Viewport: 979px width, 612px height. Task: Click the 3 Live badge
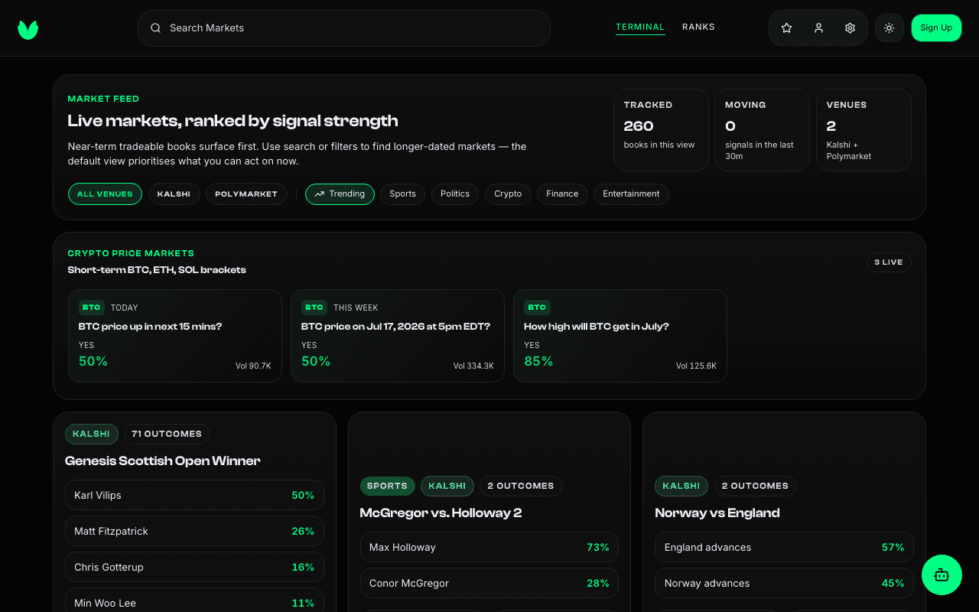coord(889,262)
